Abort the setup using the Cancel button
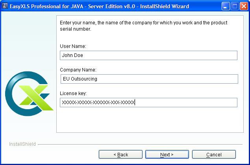Image resolution: width=250 pixels, height=165 pixels. 214,154
